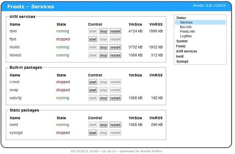Viewport: 235px width, 154px height.
Task: Open Inetd settings in sidebar
Action: click(x=180, y=56)
